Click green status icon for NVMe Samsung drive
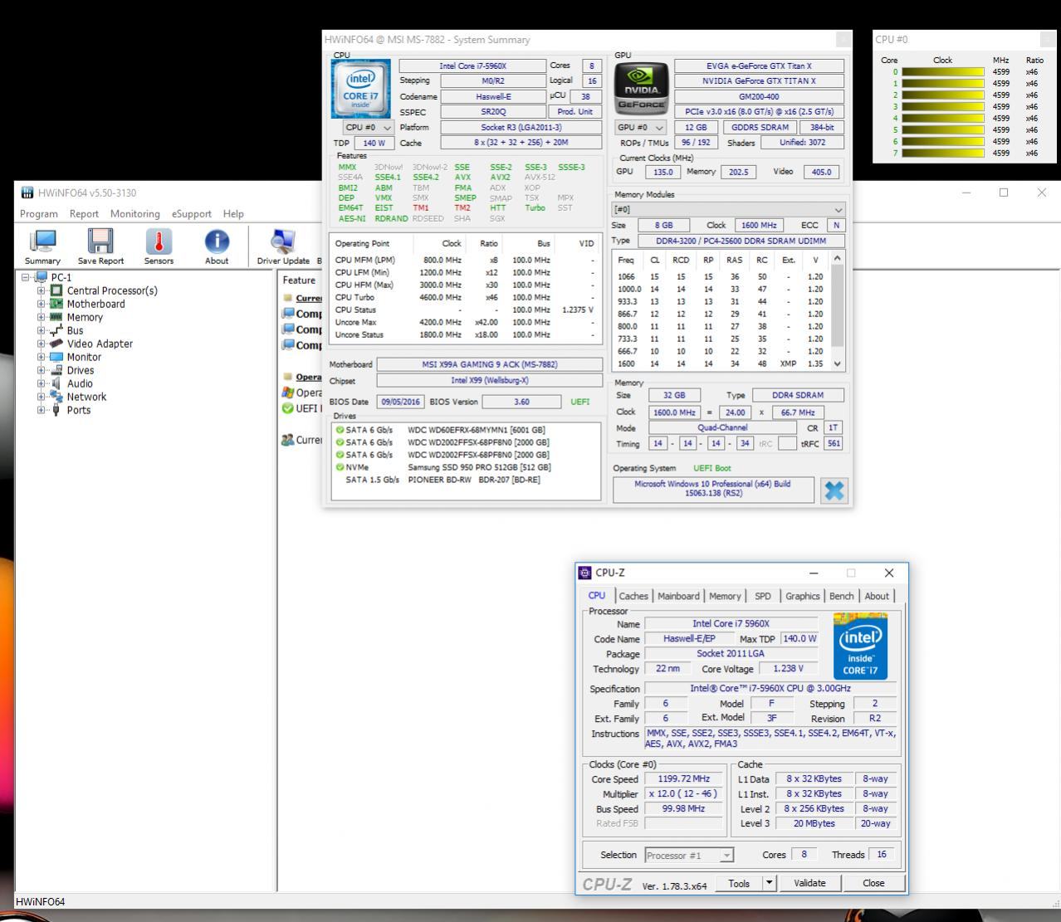This screenshot has width=1061, height=922. click(340, 467)
